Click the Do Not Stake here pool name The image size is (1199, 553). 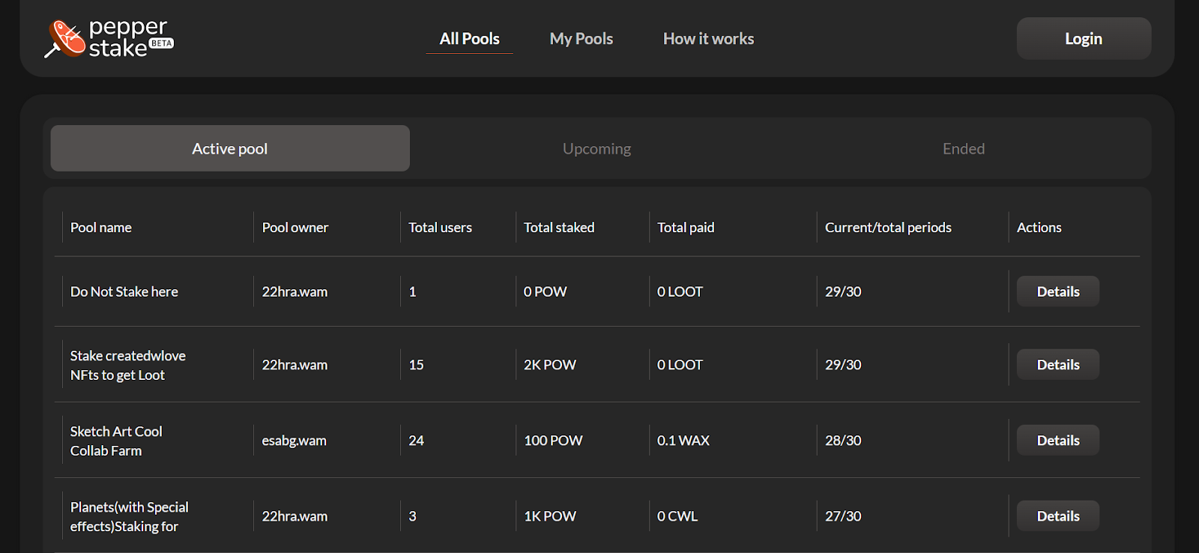[124, 291]
